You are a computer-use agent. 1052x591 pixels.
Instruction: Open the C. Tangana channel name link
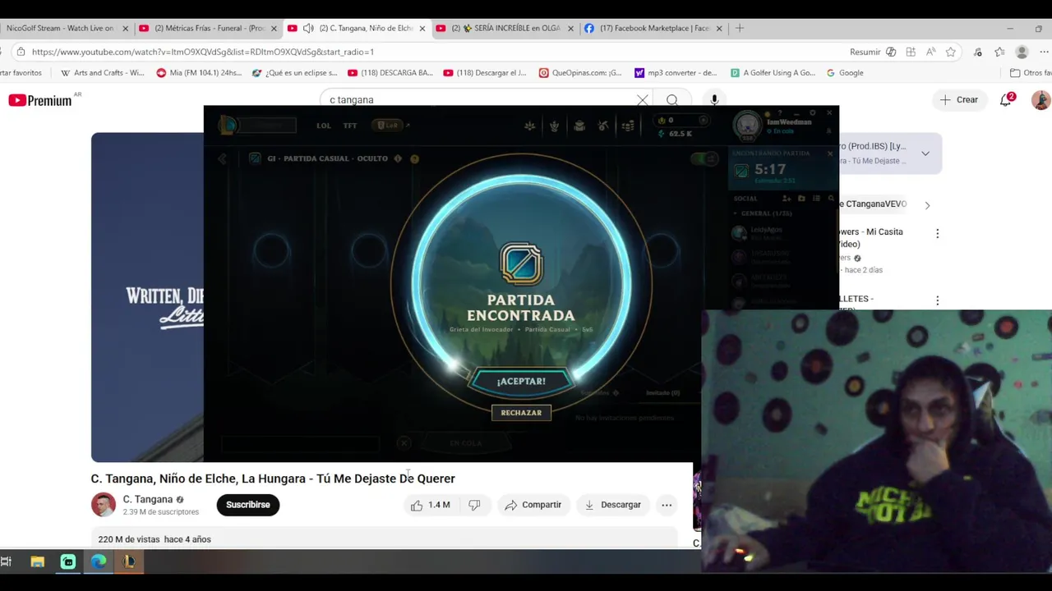tap(148, 499)
